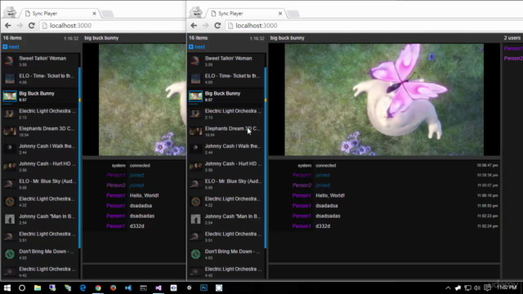This screenshot has height=294, width=523.
Task: Open Cortana search circle on taskbar
Action: coord(22,287)
